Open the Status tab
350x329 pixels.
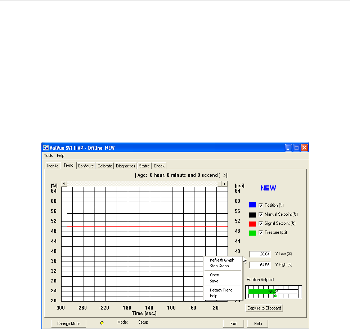(144, 166)
